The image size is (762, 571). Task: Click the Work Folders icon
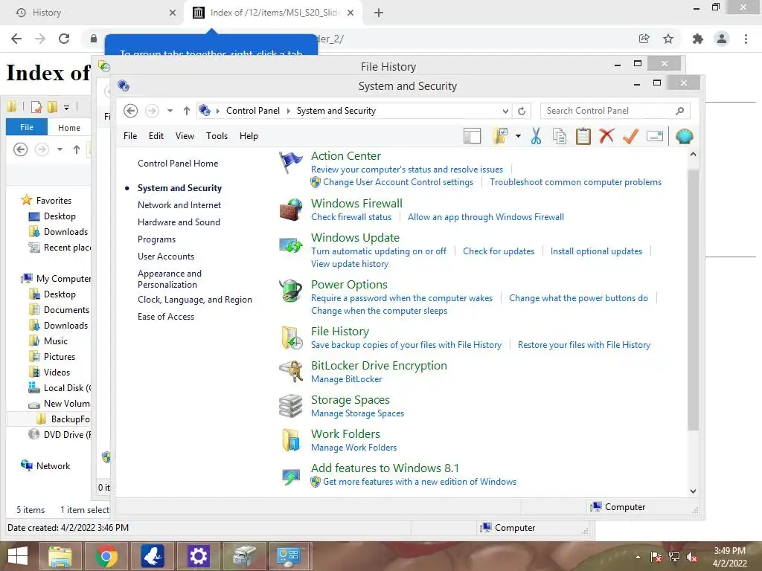291,440
